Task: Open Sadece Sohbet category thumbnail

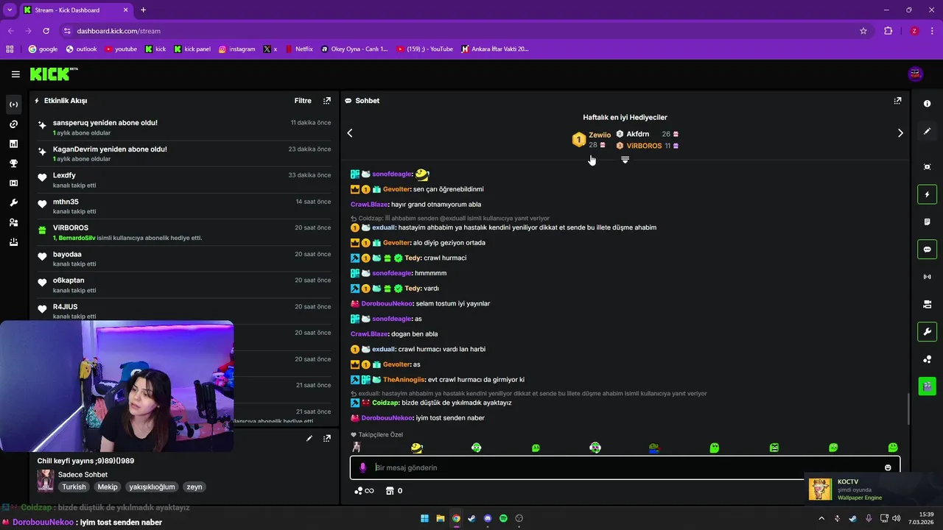Action: (46, 480)
